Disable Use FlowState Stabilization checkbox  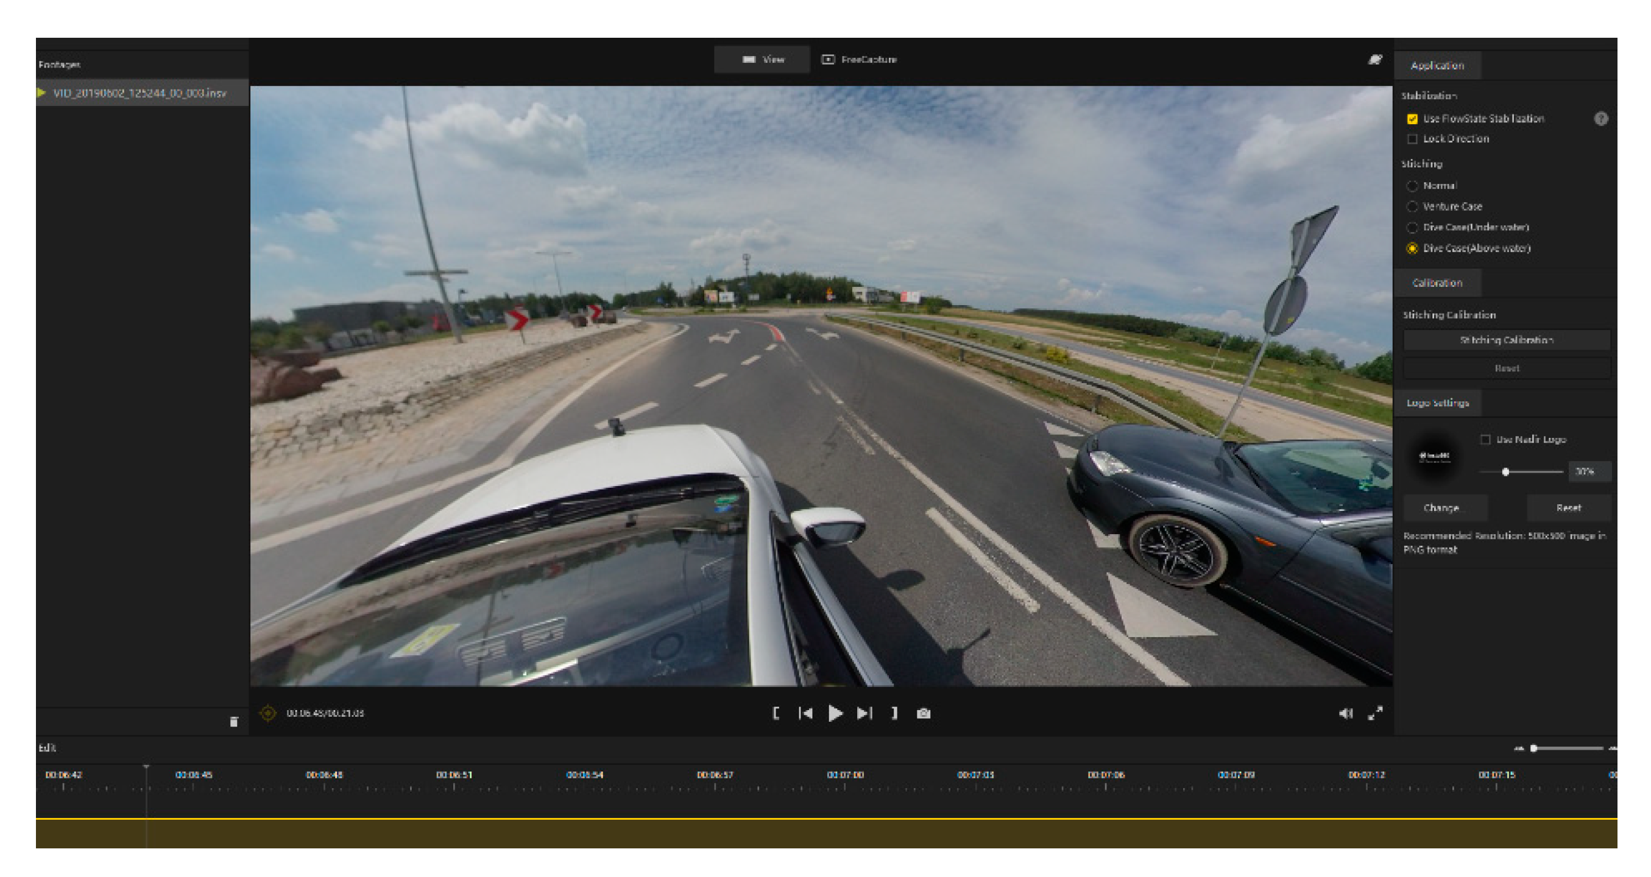click(1412, 119)
